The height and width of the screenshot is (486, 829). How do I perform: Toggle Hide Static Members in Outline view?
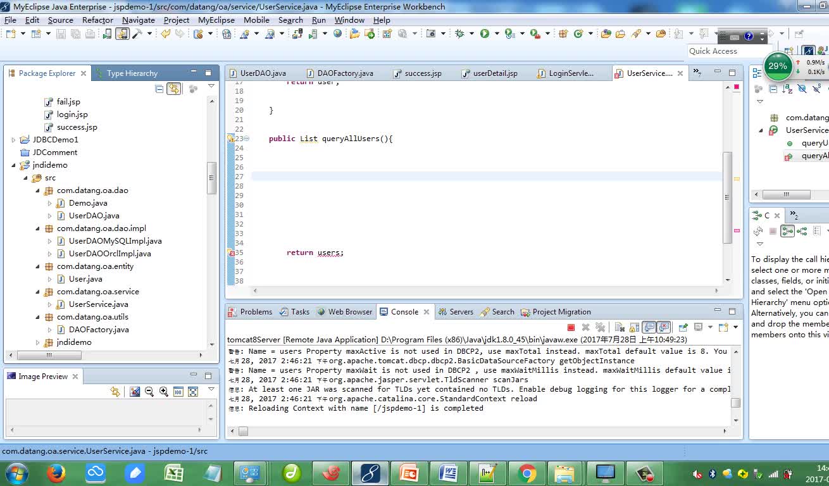817,89
